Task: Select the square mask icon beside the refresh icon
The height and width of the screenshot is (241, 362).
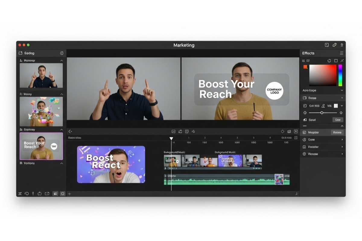Action: tap(336, 61)
